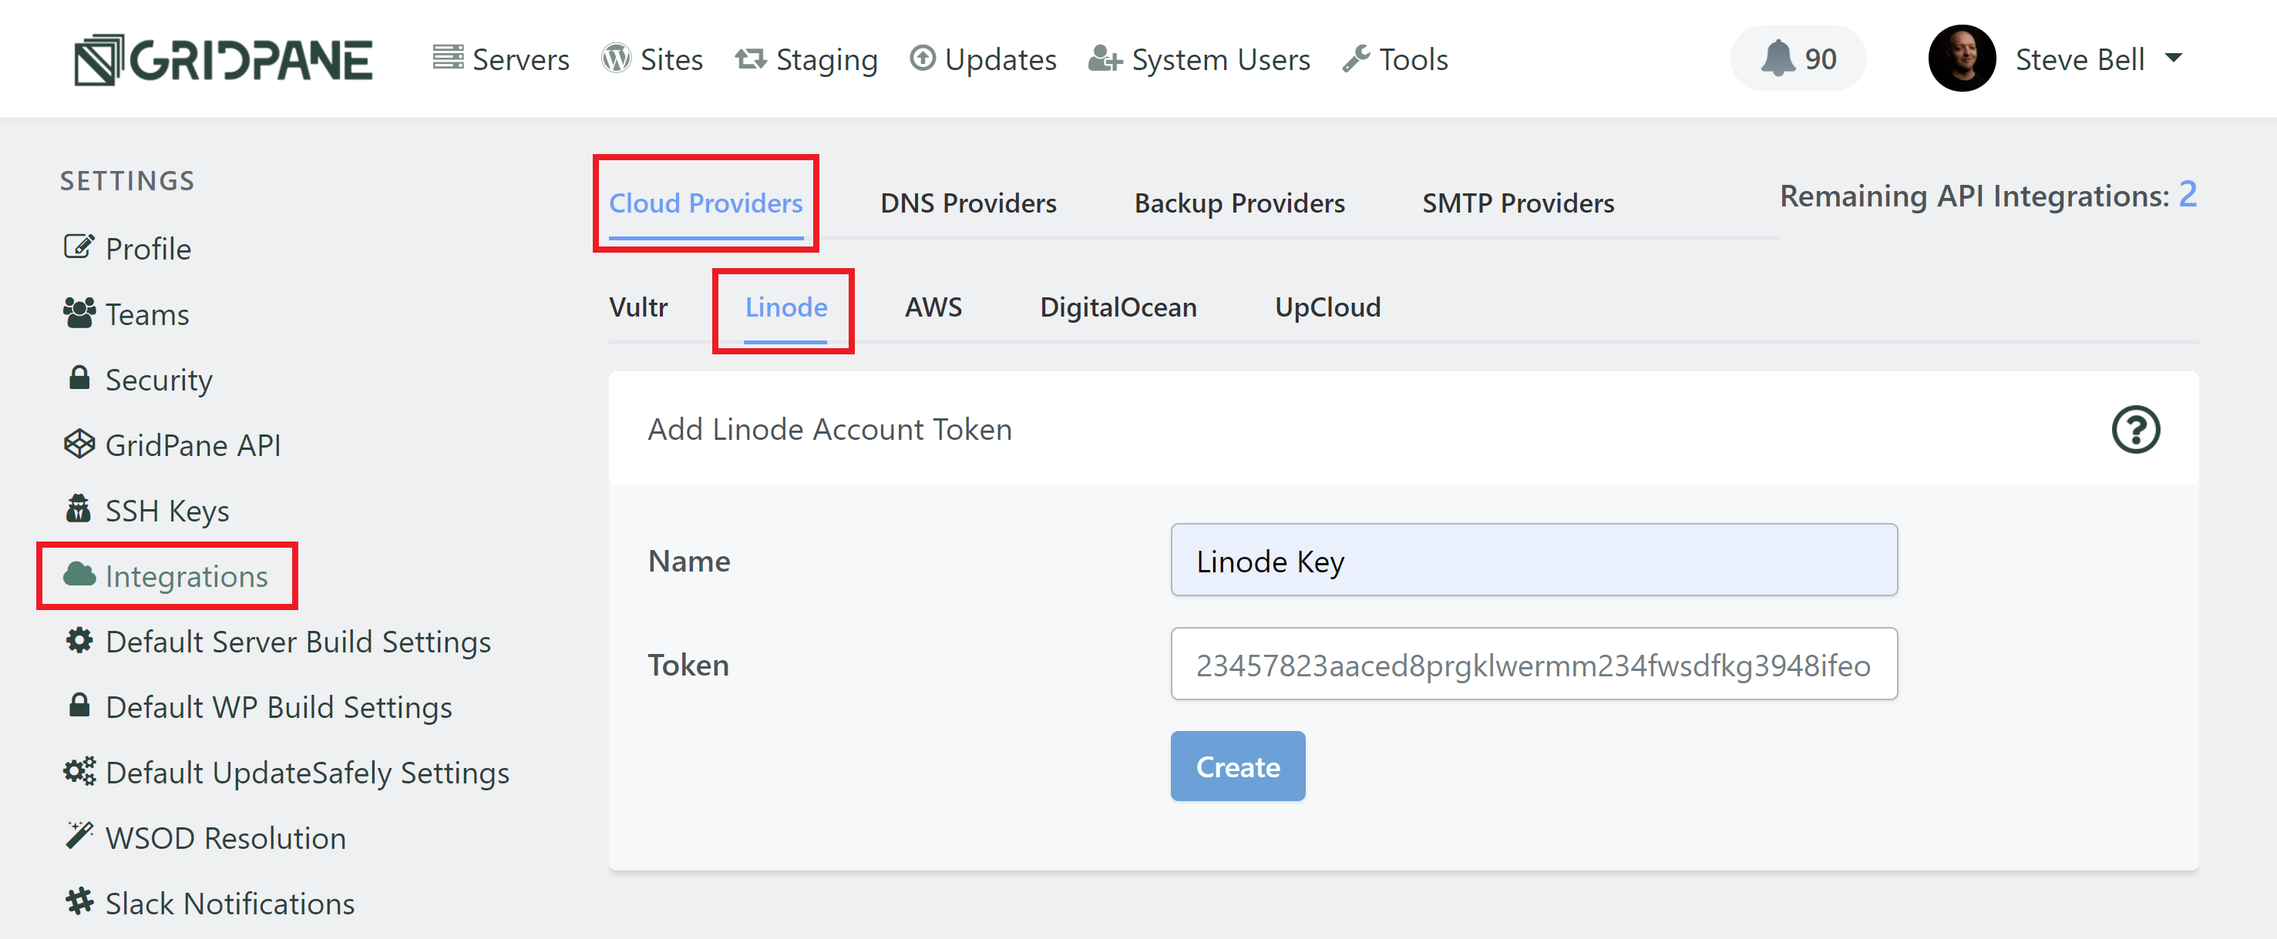Open Teams settings link
This screenshot has width=2277, height=939.
126,314
